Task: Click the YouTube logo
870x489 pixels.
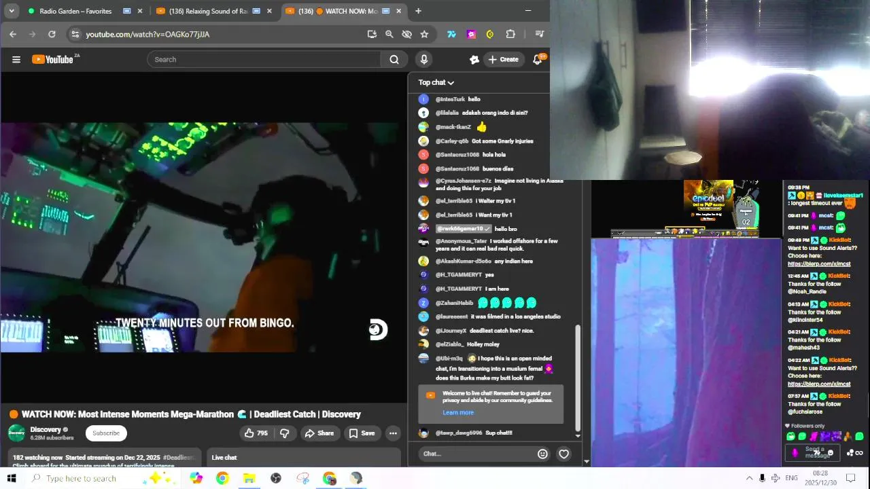Action: 54,59
